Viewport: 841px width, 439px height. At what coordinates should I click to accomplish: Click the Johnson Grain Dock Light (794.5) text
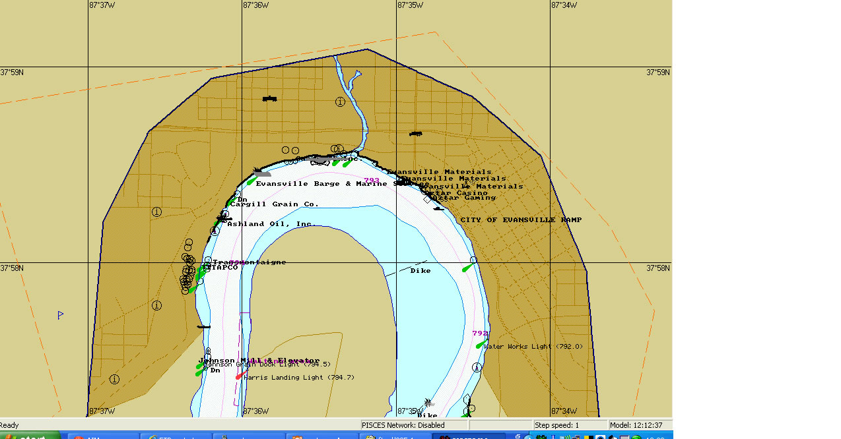(267, 364)
